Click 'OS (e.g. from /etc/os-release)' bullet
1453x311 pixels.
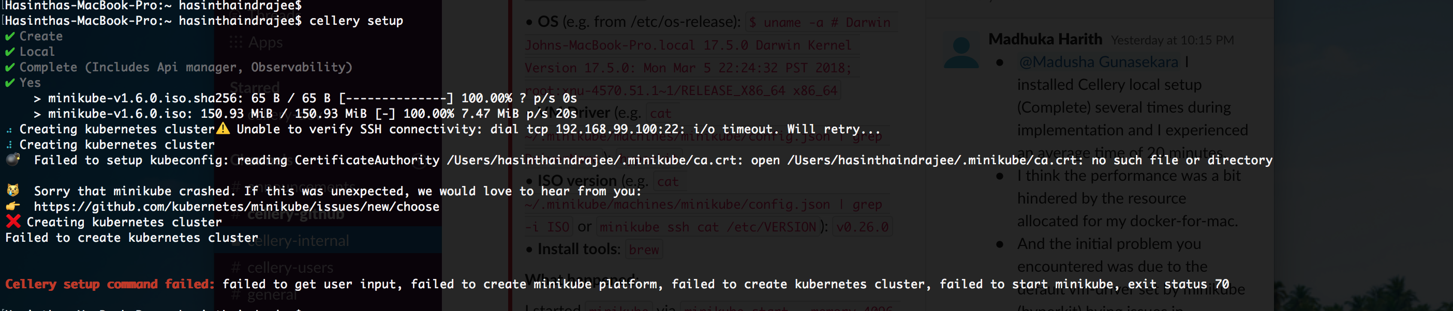(639, 22)
